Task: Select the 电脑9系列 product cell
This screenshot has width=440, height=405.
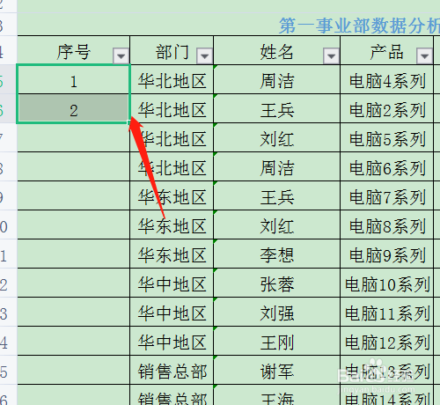Action: (387, 254)
